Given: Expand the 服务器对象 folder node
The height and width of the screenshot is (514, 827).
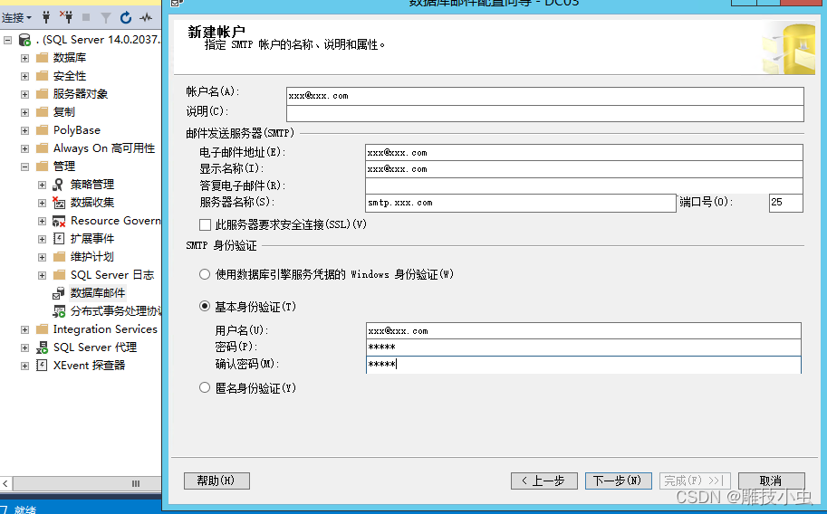Looking at the screenshot, I should tap(24, 94).
